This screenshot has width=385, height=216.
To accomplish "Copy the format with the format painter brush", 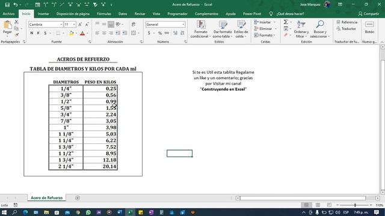I will [16, 35].
